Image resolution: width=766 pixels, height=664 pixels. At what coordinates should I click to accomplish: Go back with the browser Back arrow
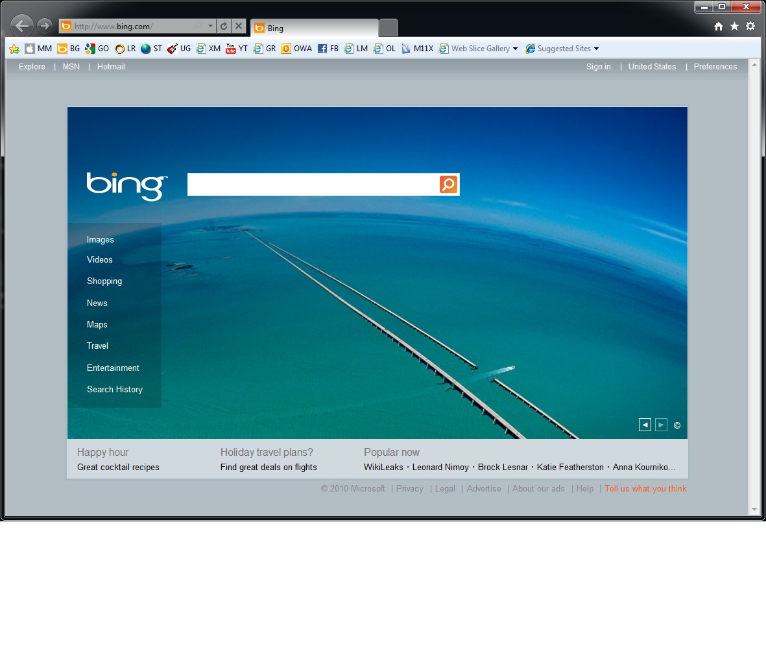22,25
